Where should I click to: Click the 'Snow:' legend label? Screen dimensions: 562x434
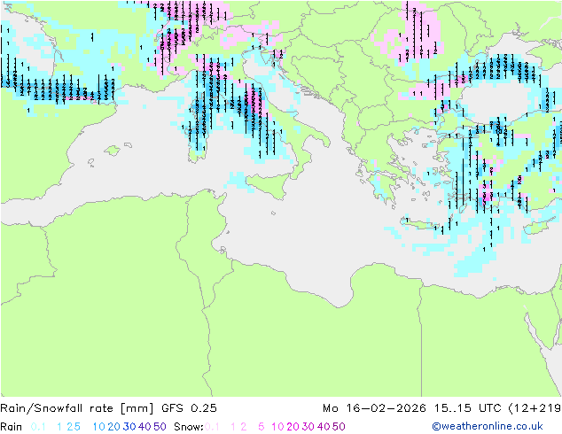click(189, 427)
